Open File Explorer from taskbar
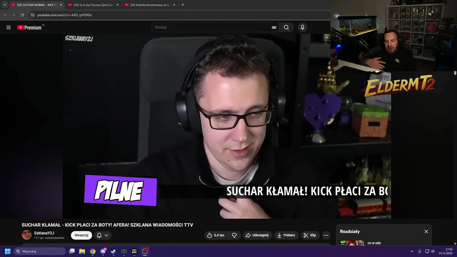Image resolution: width=457 pixels, height=257 pixels. 82,251
